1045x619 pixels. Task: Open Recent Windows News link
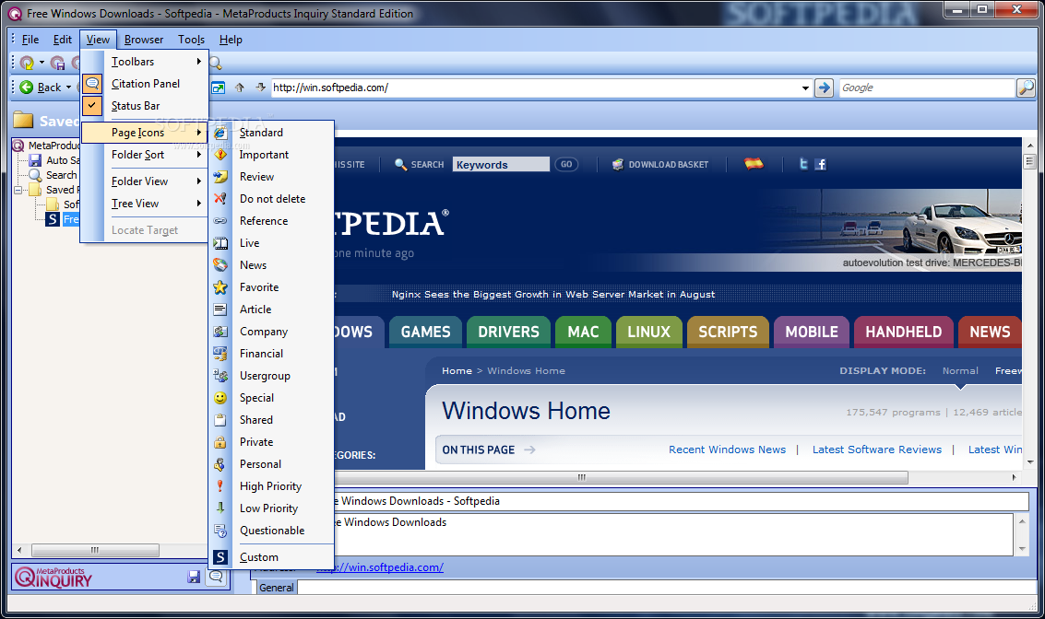tap(727, 450)
